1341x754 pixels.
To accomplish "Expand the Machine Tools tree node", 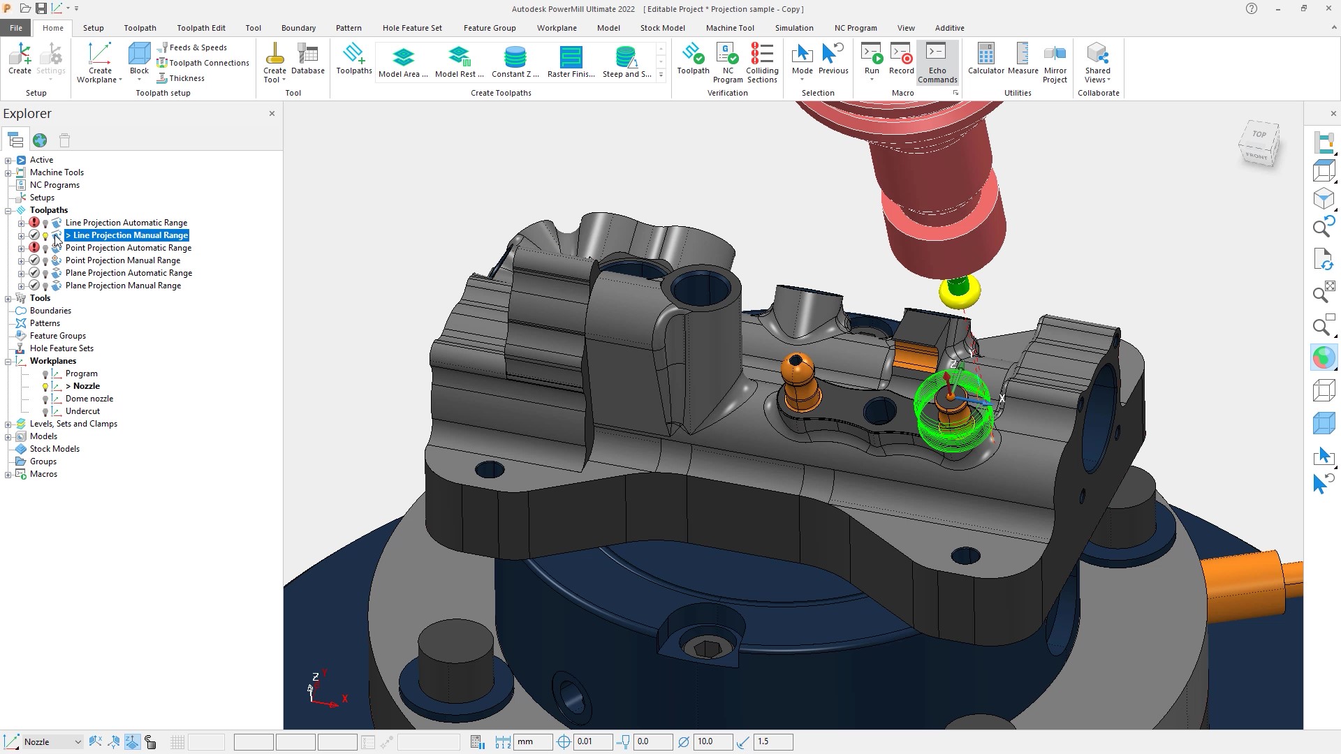I will (8, 172).
